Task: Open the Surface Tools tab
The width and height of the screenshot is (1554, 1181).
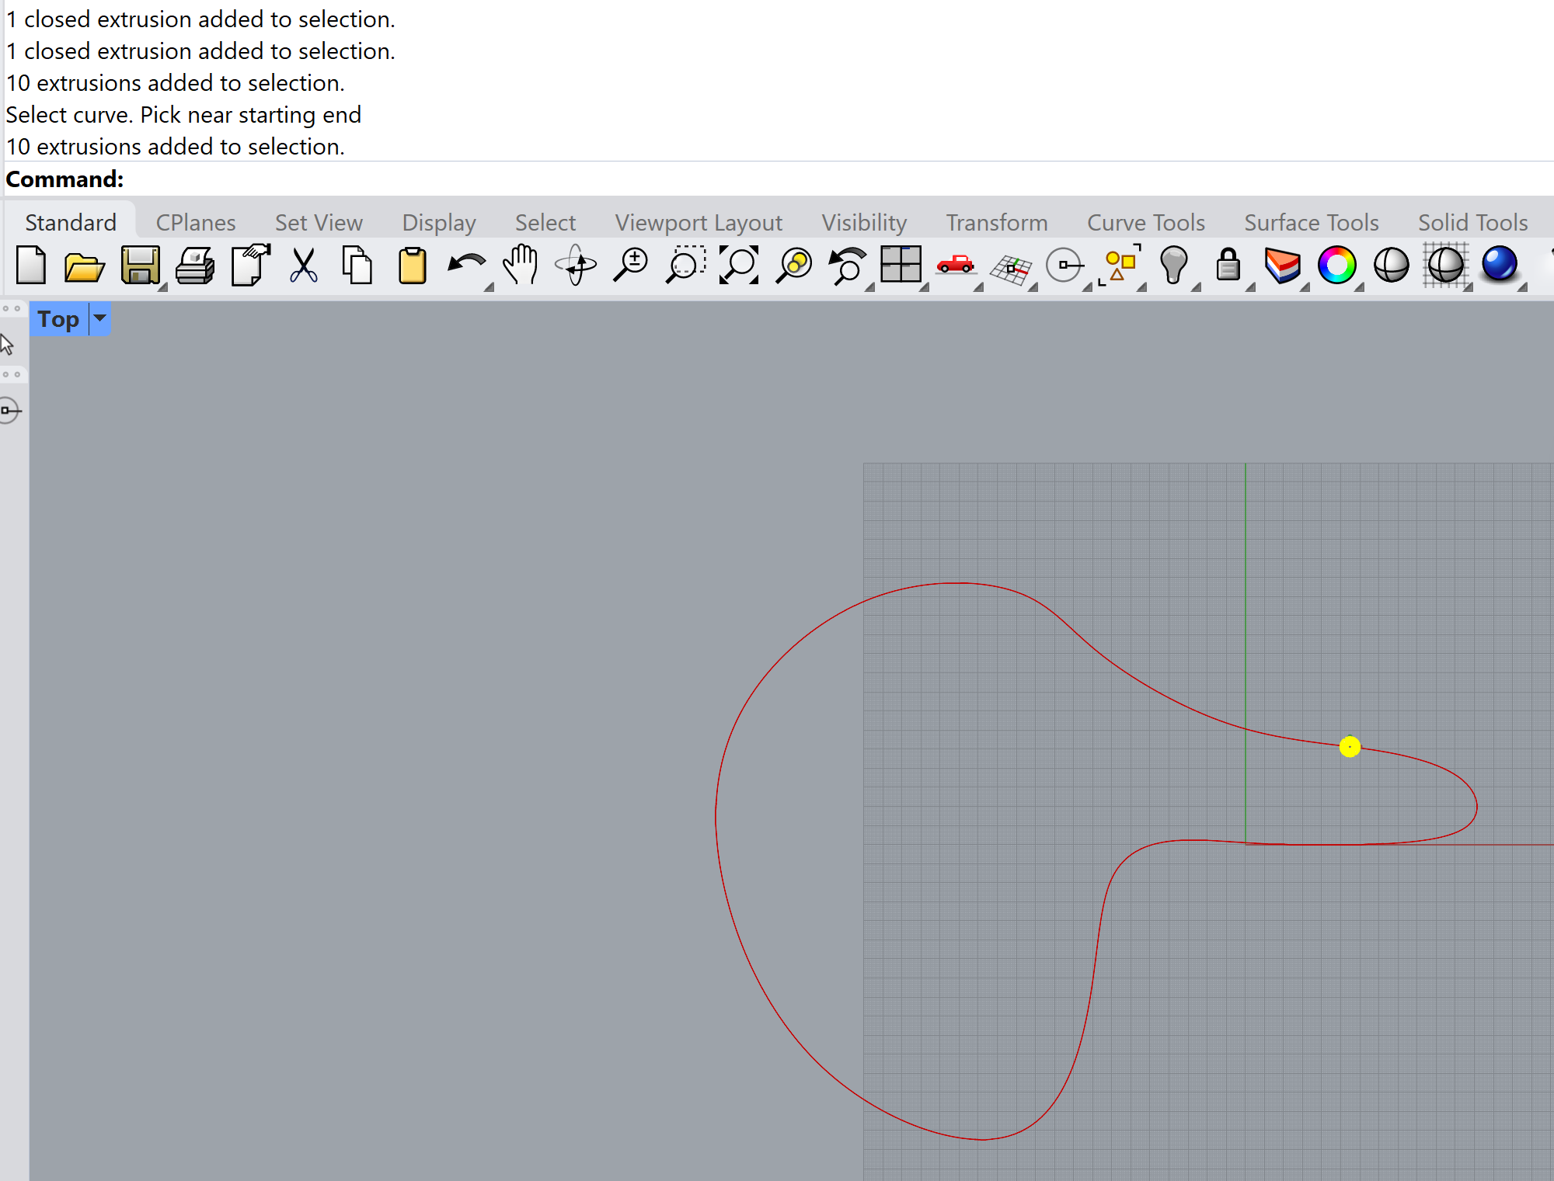Action: coord(1311,223)
